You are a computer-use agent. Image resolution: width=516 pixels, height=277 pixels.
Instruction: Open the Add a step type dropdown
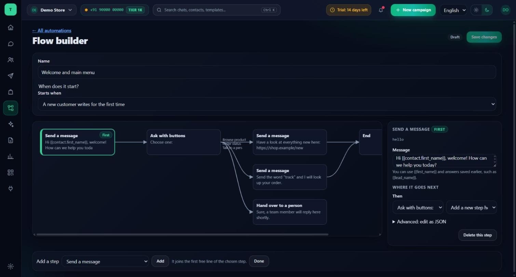point(105,261)
